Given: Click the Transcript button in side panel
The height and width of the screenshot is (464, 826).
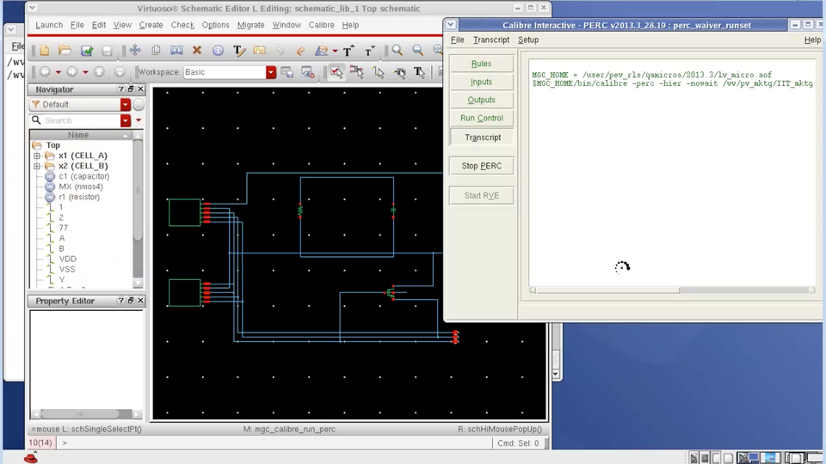Looking at the screenshot, I should (x=482, y=137).
